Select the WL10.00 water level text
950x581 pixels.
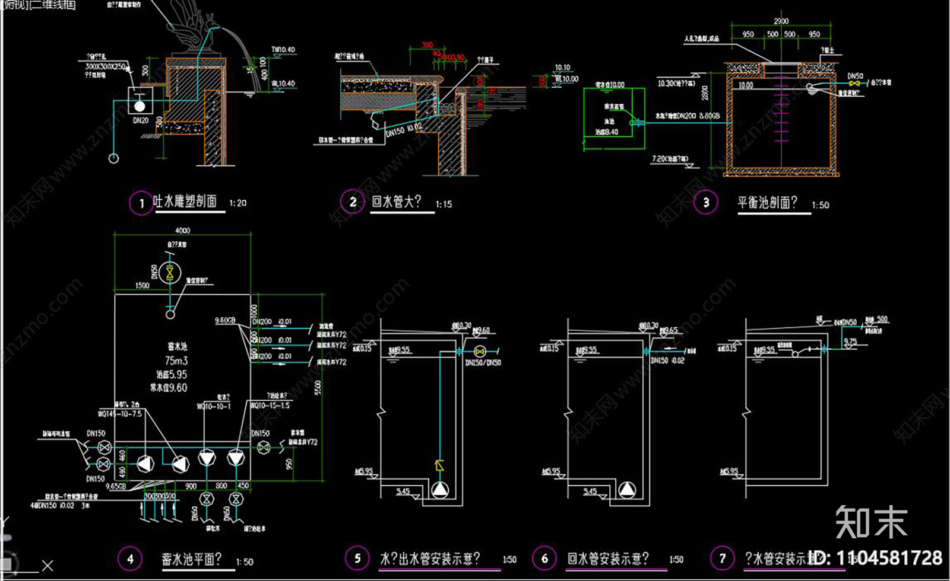566,79
